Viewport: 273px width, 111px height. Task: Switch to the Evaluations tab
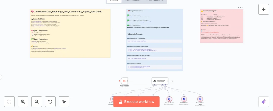154,1
